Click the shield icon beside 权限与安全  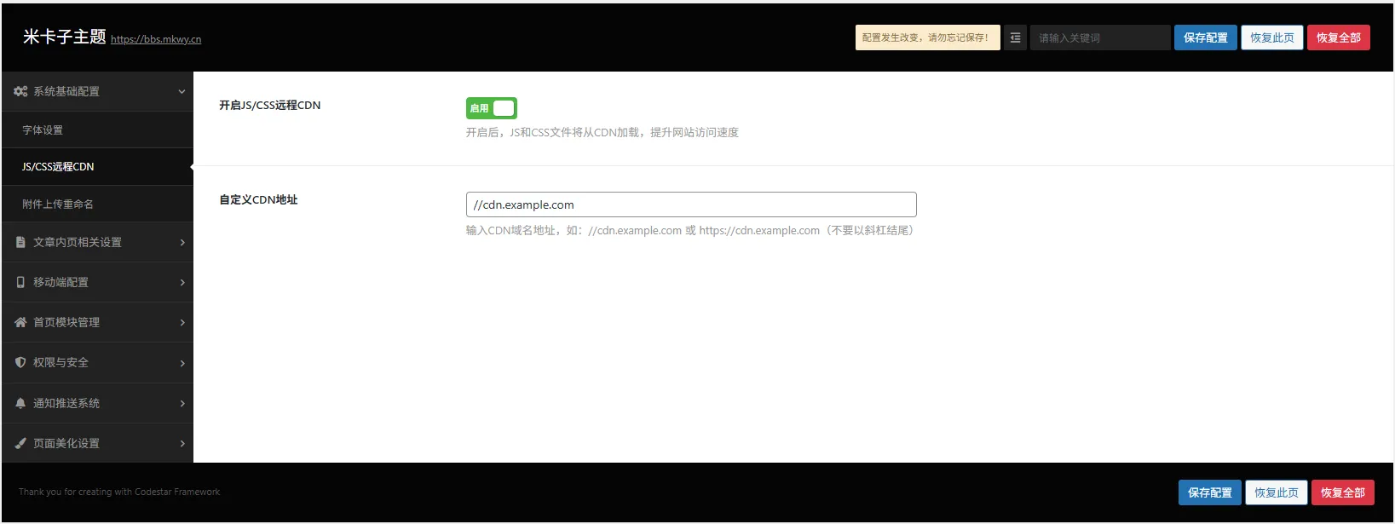pos(20,362)
